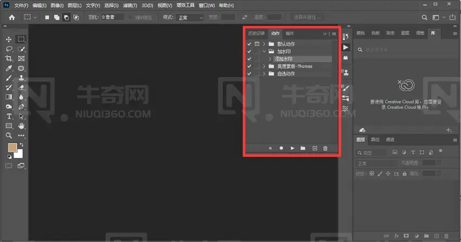Choose Add to Selection mode
Screen dimensions: 461x242
[57, 18]
